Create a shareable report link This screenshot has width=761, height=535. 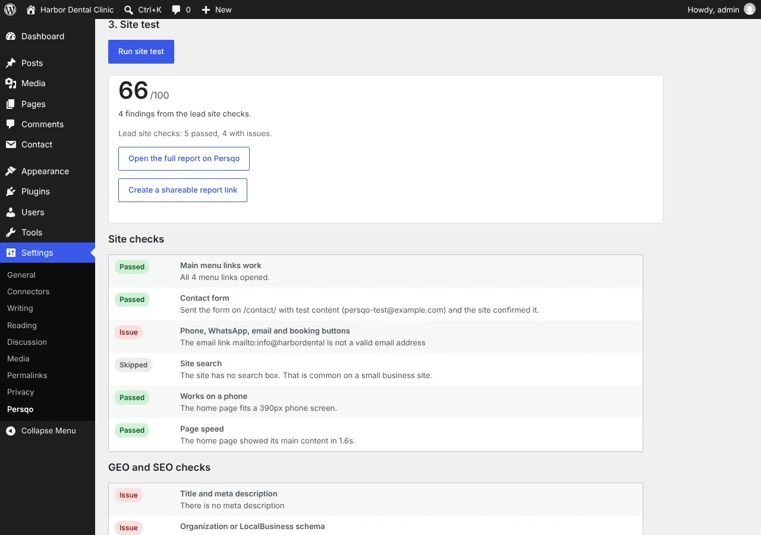183,190
